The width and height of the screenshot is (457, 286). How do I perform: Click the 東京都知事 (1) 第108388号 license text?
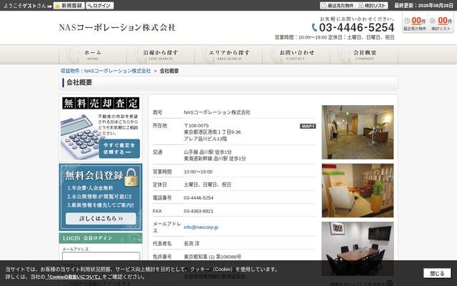tap(213, 257)
